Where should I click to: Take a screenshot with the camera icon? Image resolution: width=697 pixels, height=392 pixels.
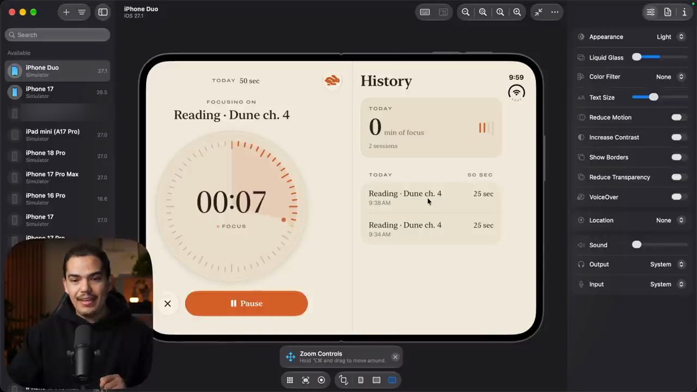point(305,380)
